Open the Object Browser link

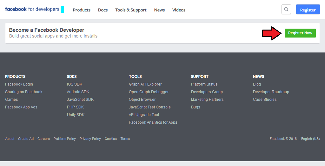click(x=142, y=100)
